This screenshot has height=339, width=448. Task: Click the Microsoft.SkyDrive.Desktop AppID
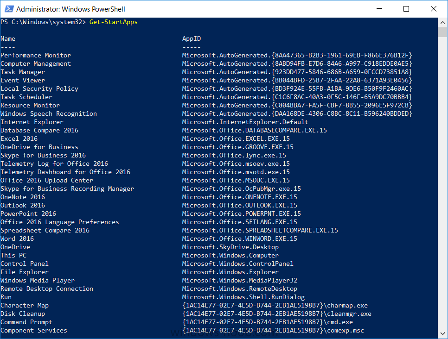pos(230,247)
